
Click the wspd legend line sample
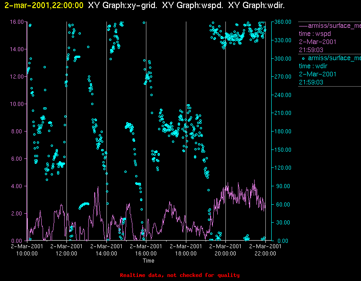click(x=303, y=26)
